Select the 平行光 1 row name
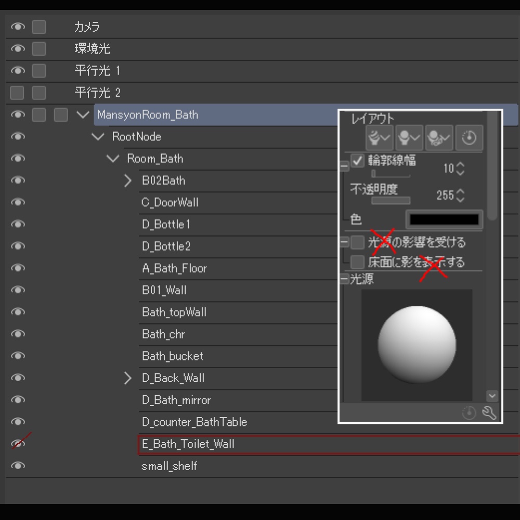The height and width of the screenshot is (520, 520). [97, 70]
